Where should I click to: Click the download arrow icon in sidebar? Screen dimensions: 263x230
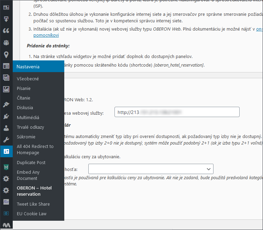pyautogui.click(x=6, y=19)
